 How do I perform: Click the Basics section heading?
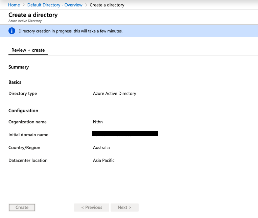coord(15,82)
